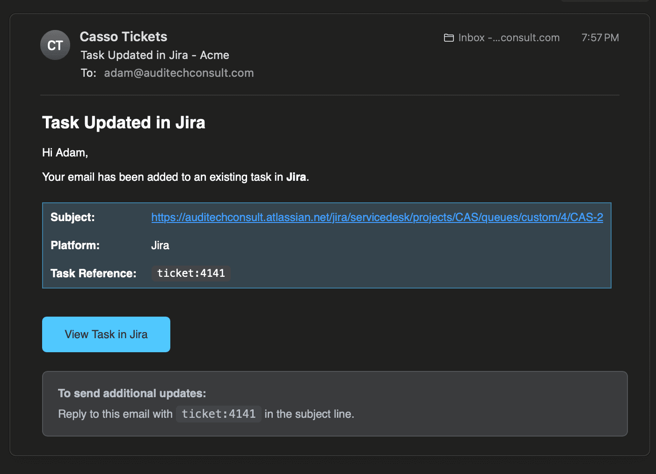Click the View Task in Jira button
This screenshot has width=656, height=474.
tap(106, 334)
